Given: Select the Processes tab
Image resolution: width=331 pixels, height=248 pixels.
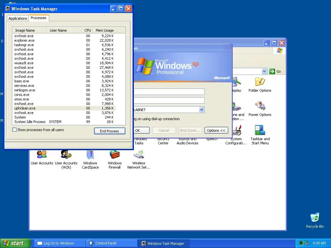Looking at the screenshot, I should [x=38, y=18].
